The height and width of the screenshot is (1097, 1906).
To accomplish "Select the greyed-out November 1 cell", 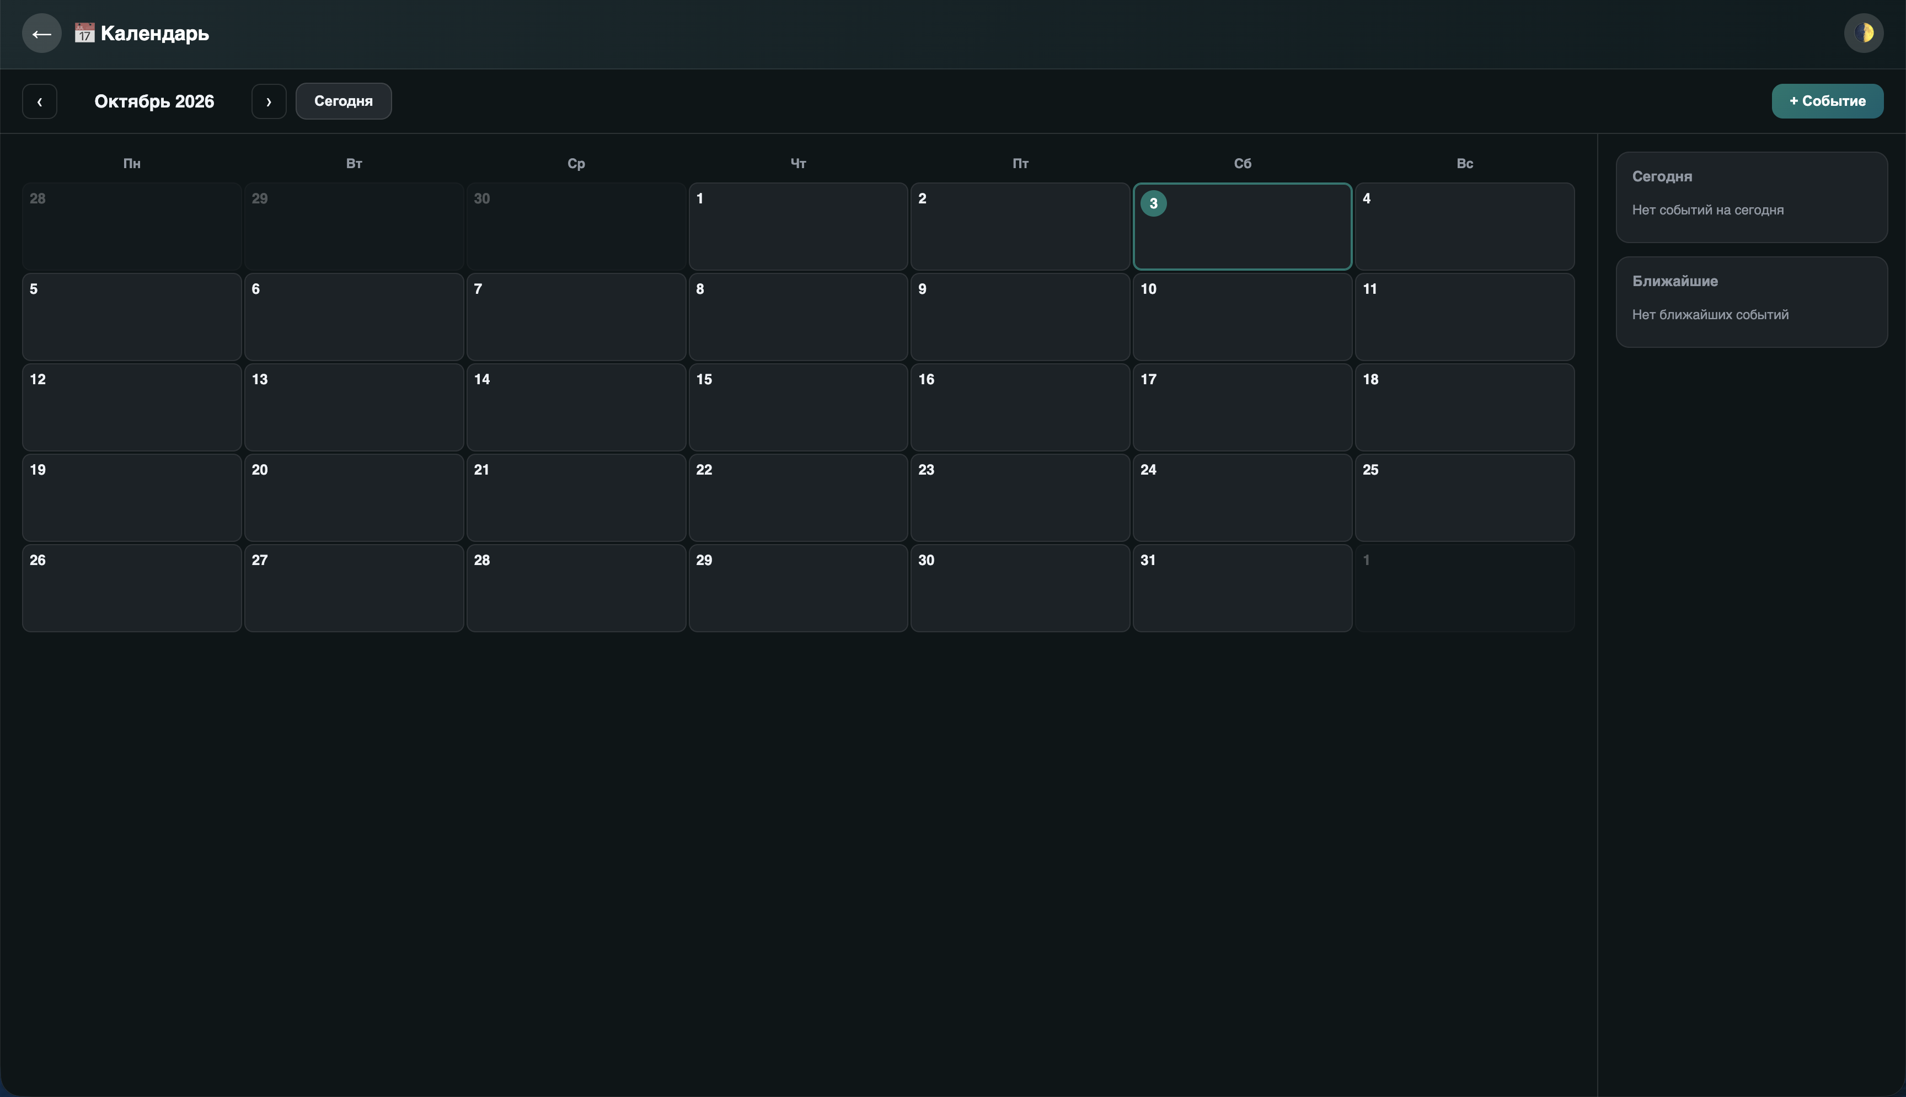I will [x=1464, y=588].
